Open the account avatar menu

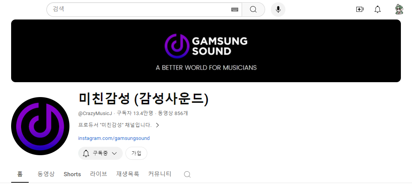(x=399, y=10)
